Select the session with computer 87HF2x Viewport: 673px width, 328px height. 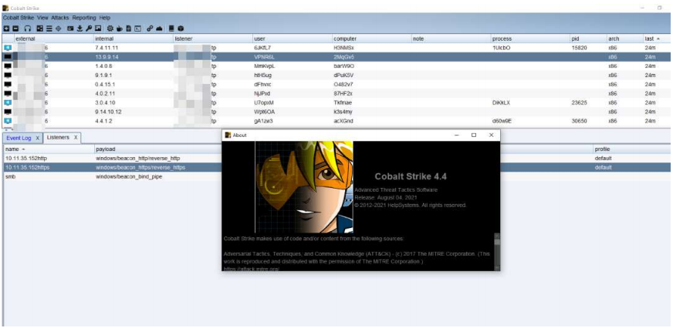pyautogui.click(x=337, y=93)
